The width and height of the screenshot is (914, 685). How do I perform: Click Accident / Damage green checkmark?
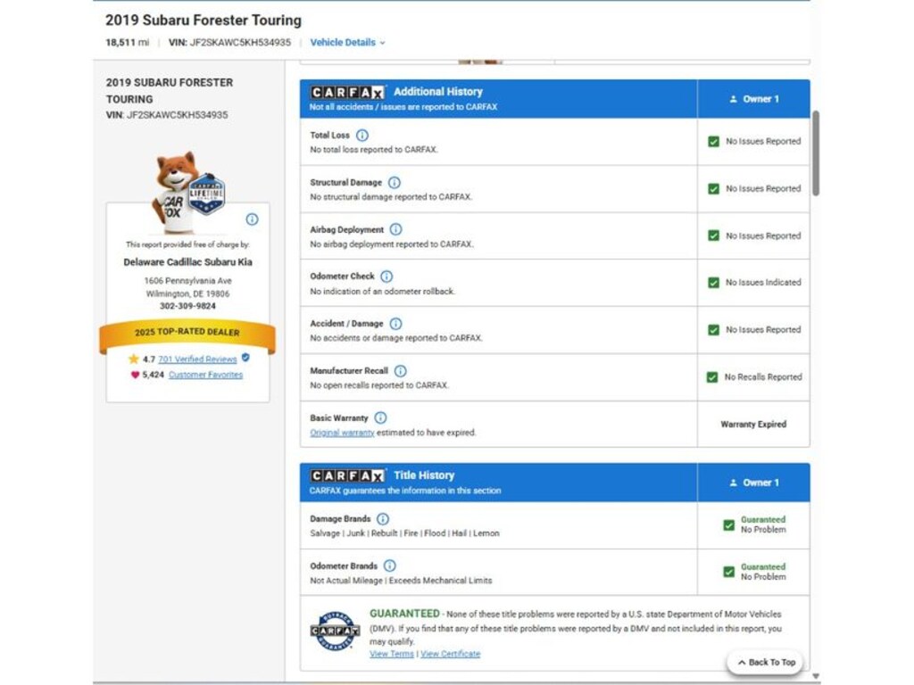click(x=713, y=330)
